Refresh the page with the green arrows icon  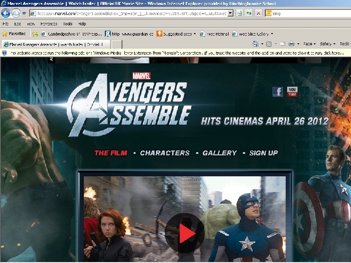click(249, 14)
